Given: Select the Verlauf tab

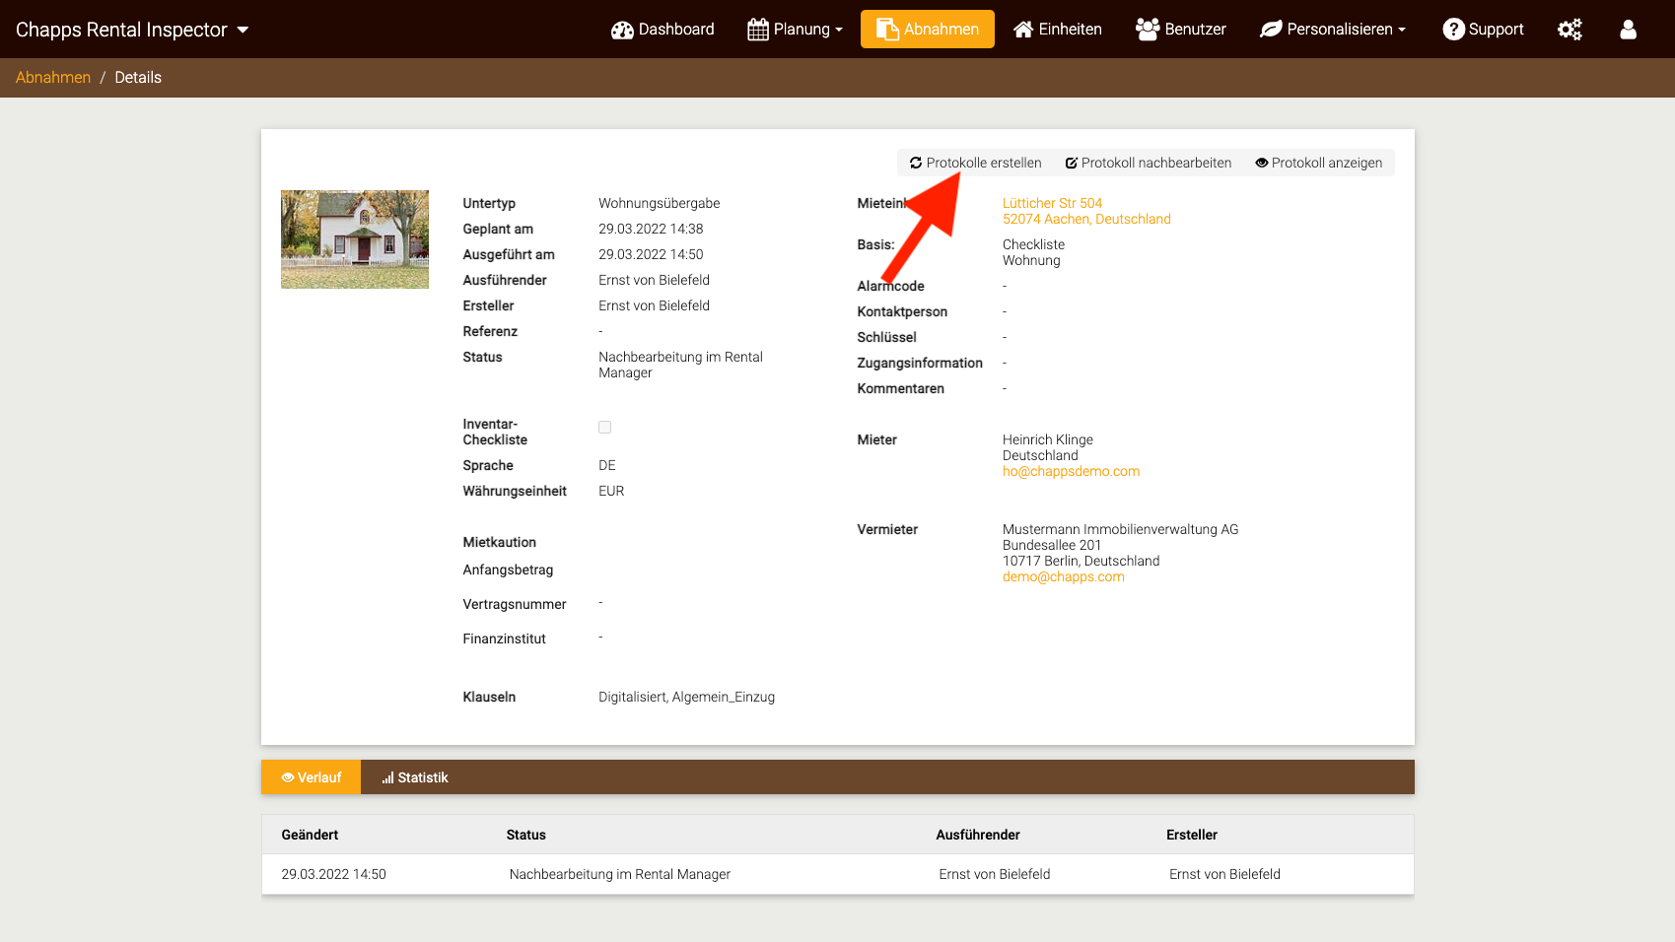Looking at the screenshot, I should [x=312, y=777].
